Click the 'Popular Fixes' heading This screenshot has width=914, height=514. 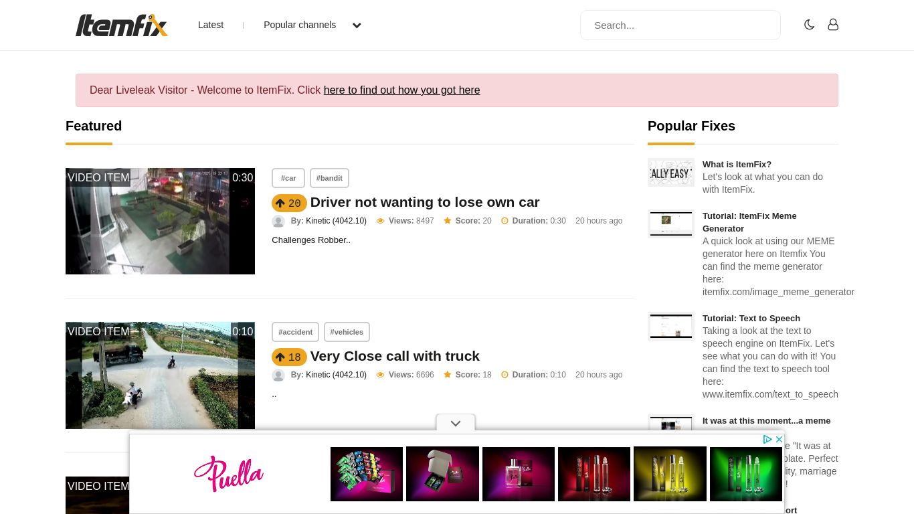coord(691,126)
